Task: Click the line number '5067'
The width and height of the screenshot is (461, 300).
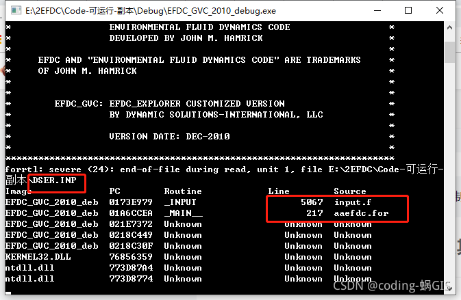Action: tap(312, 202)
